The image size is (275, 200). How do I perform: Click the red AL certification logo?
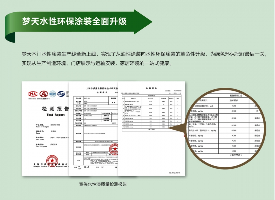tap(44, 94)
